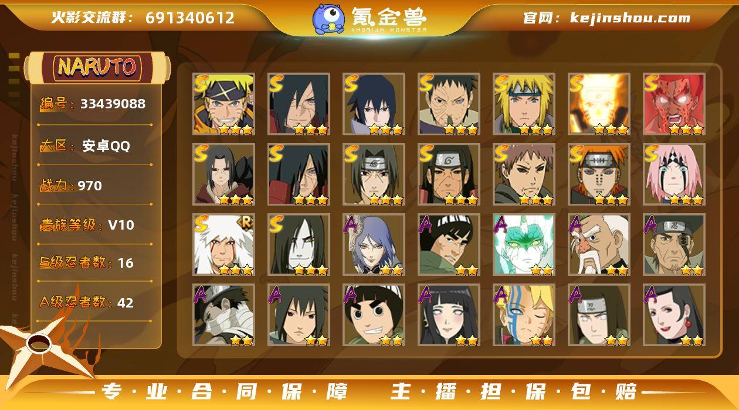Select the glowing Nine-Tails chakra Naruto portrait
The height and width of the screenshot is (410, 739).
tap(599, 104)
